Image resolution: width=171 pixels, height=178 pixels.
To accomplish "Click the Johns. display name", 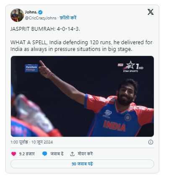I will click(31, 12).
